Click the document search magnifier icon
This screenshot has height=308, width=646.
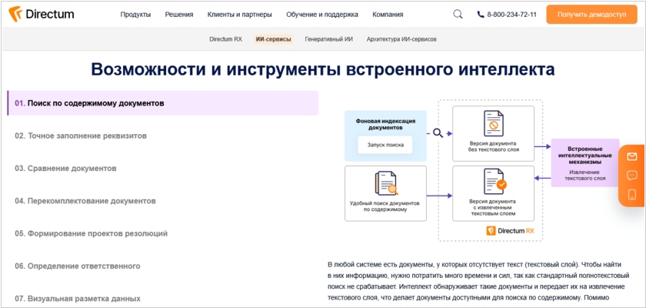point(386,183)
